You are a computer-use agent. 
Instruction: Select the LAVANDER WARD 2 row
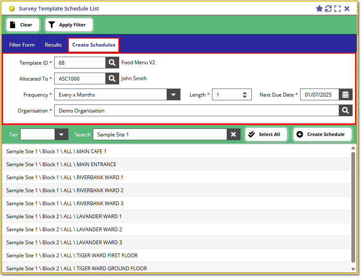point(176,230)
